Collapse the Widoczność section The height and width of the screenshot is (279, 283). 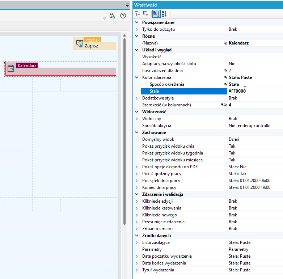[137, 112]
